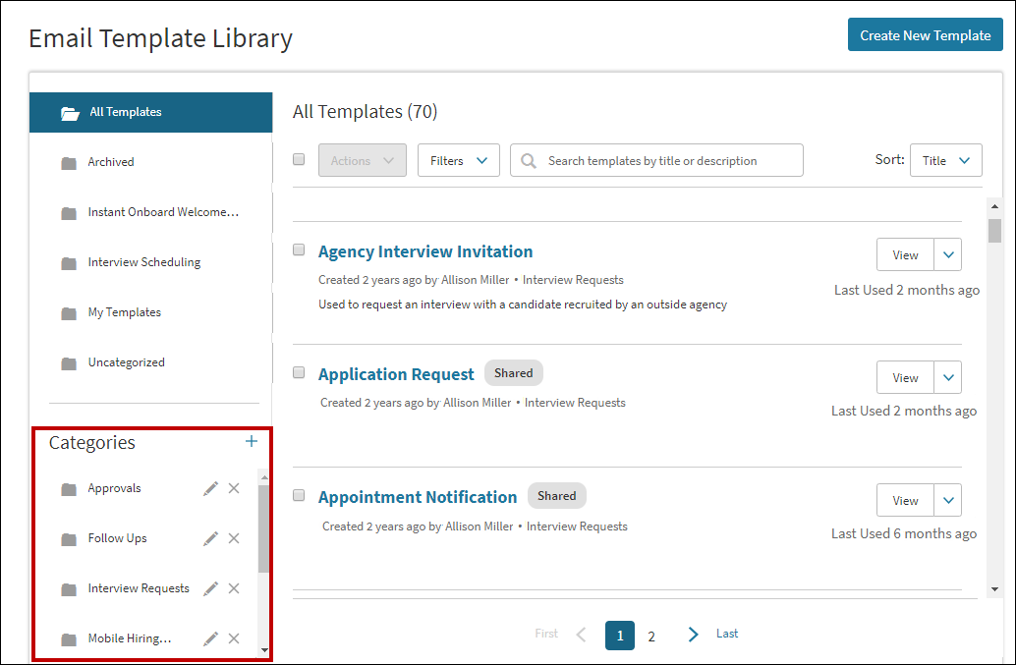Open the Agency Interview Invitation template link
The width and height of the screenshot is (1016, 665).
(425, 251)
